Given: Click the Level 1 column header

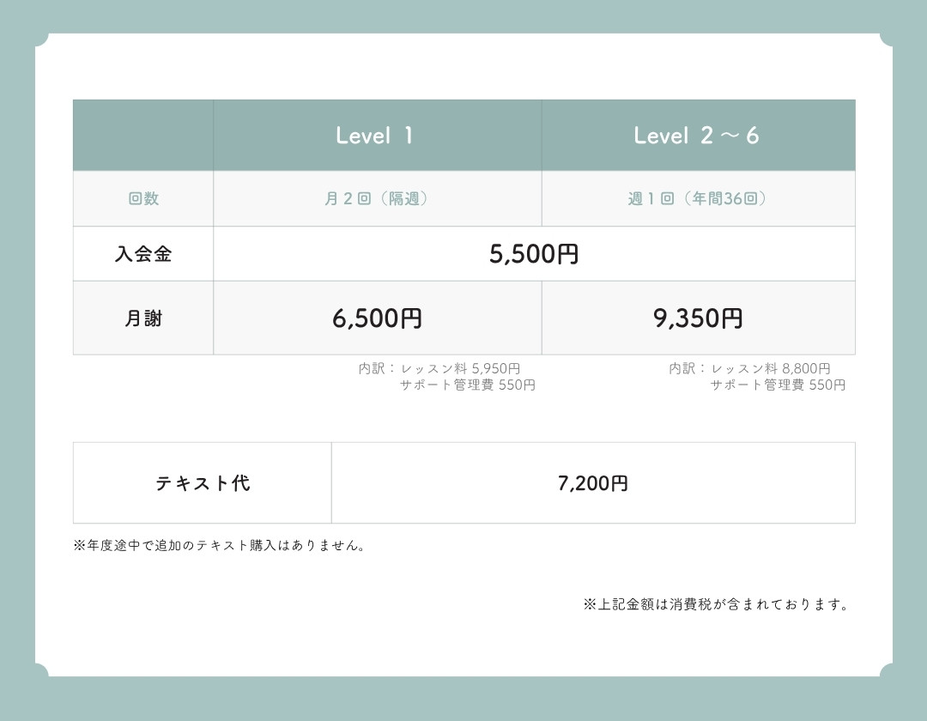Looking at the screenshot, I should click(x=375, y=136).
